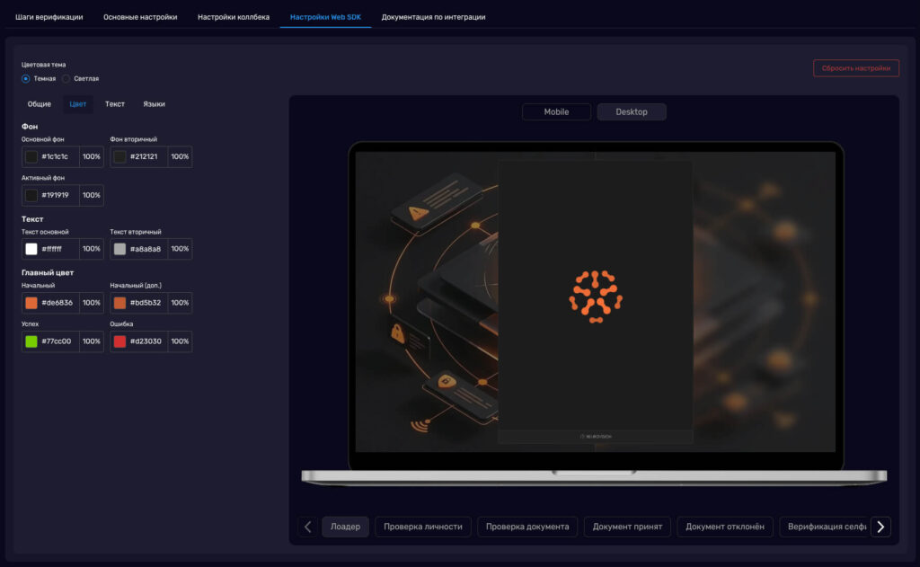Edit Начальный opacity 100% field
Image resolution: width=920 pixels, height=567 pixels.
tap(92, 303)
